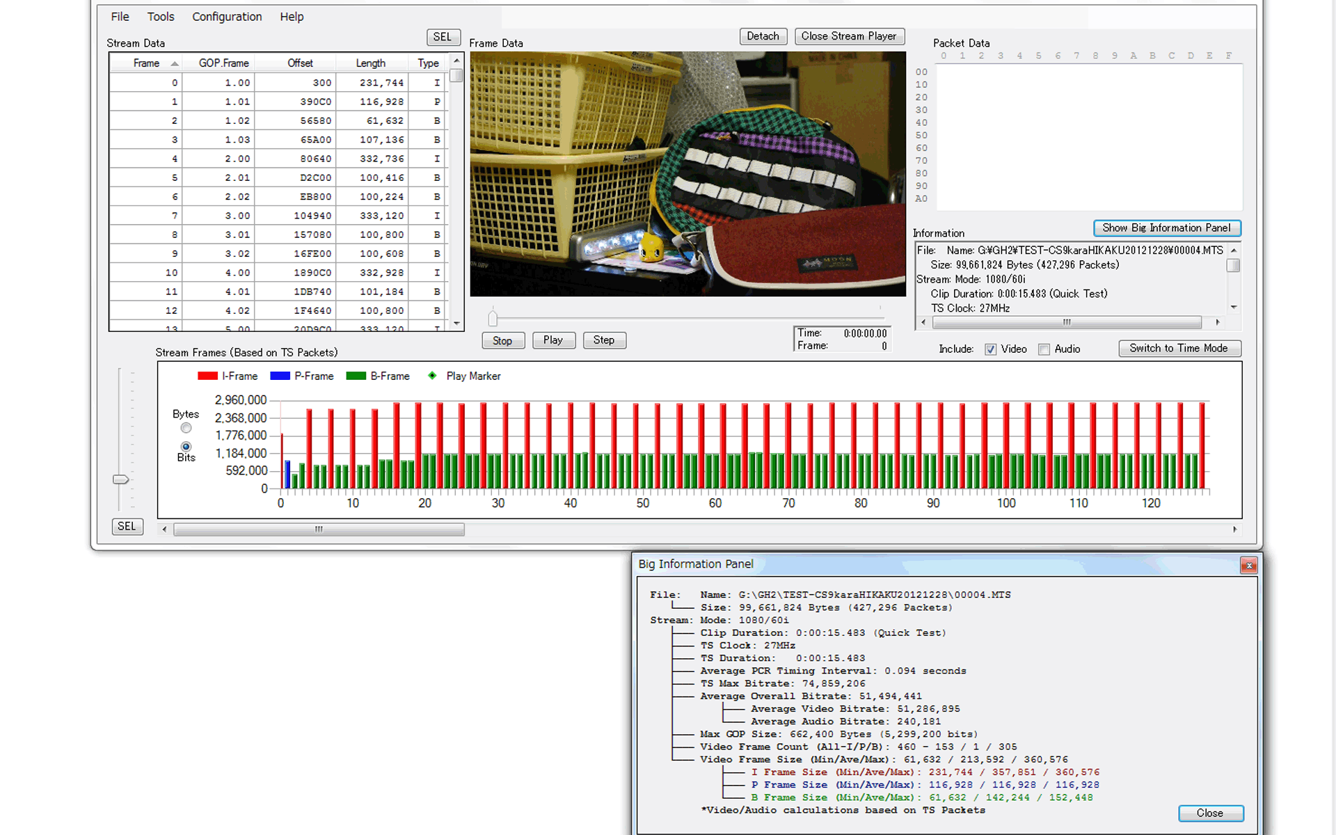Enable the Audio include checkbox
This screenshot has width=1336, height=835.
(x=1044, y=349)
